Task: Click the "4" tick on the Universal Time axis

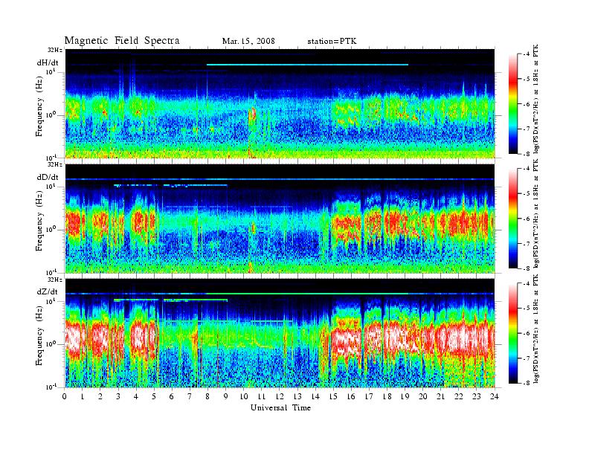Action: (x=136, y=397)
